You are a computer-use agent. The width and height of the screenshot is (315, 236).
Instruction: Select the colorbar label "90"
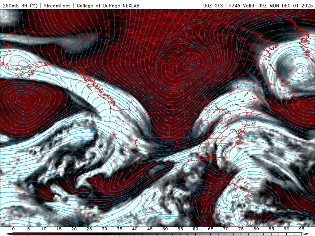point(287,229)
